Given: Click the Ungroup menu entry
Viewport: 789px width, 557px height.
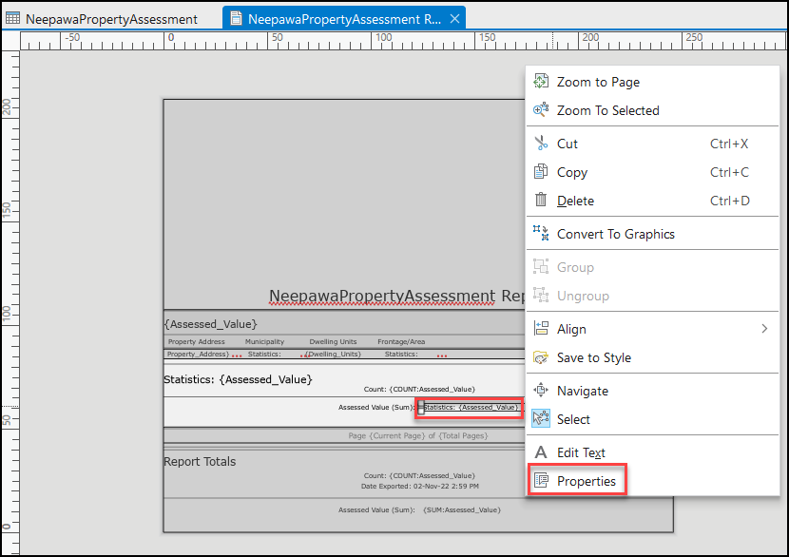Looking at the screenshot, I should 584,296.
